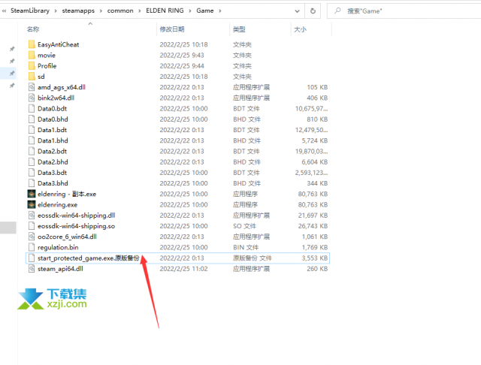Sort files by 修改日期 column header
The width and height of the screenshot is (481, 365).
pyautogui.click(x=172, y=29)
